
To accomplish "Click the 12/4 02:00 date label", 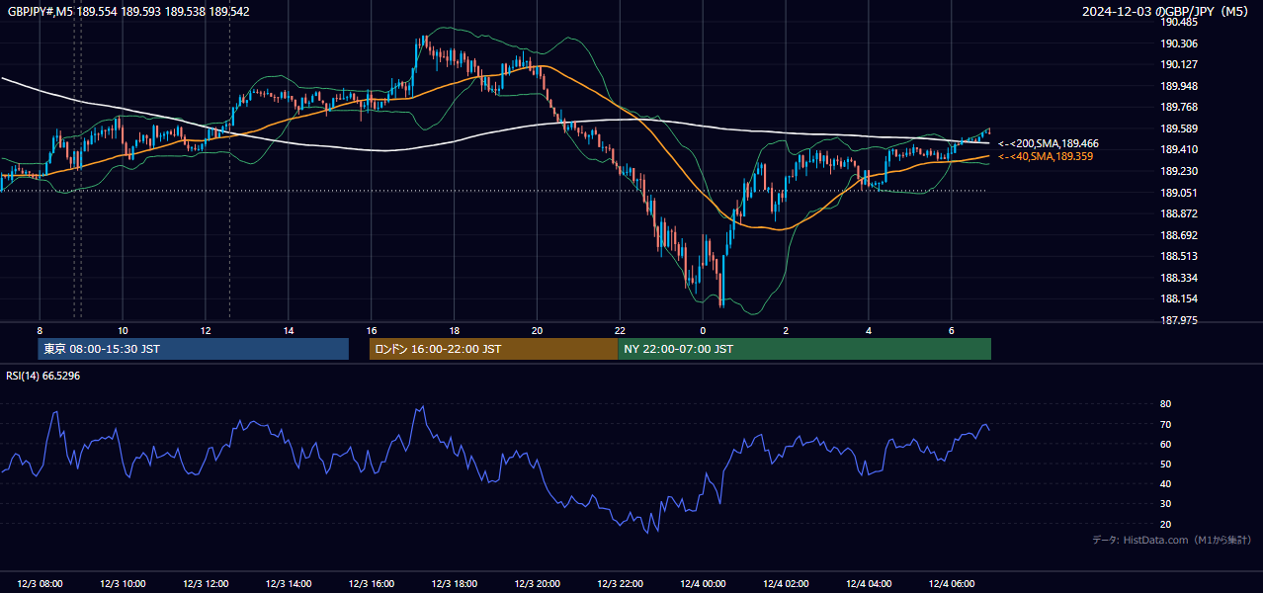I will [x=787, y=584].
